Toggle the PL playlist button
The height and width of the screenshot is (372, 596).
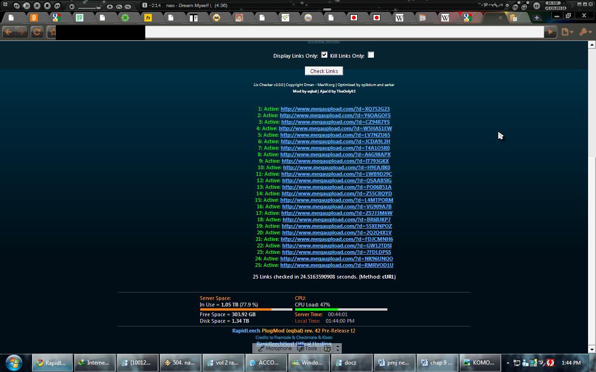coord(119,7)
